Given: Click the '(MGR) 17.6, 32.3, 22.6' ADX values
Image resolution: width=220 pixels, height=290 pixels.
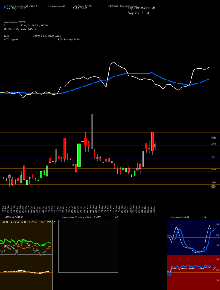Looking at the screenshot, I should tap(47, 36).
